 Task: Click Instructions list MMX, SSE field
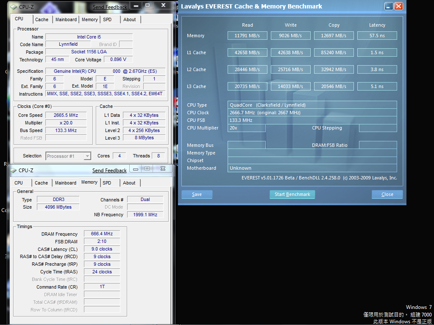pos(106,94)
